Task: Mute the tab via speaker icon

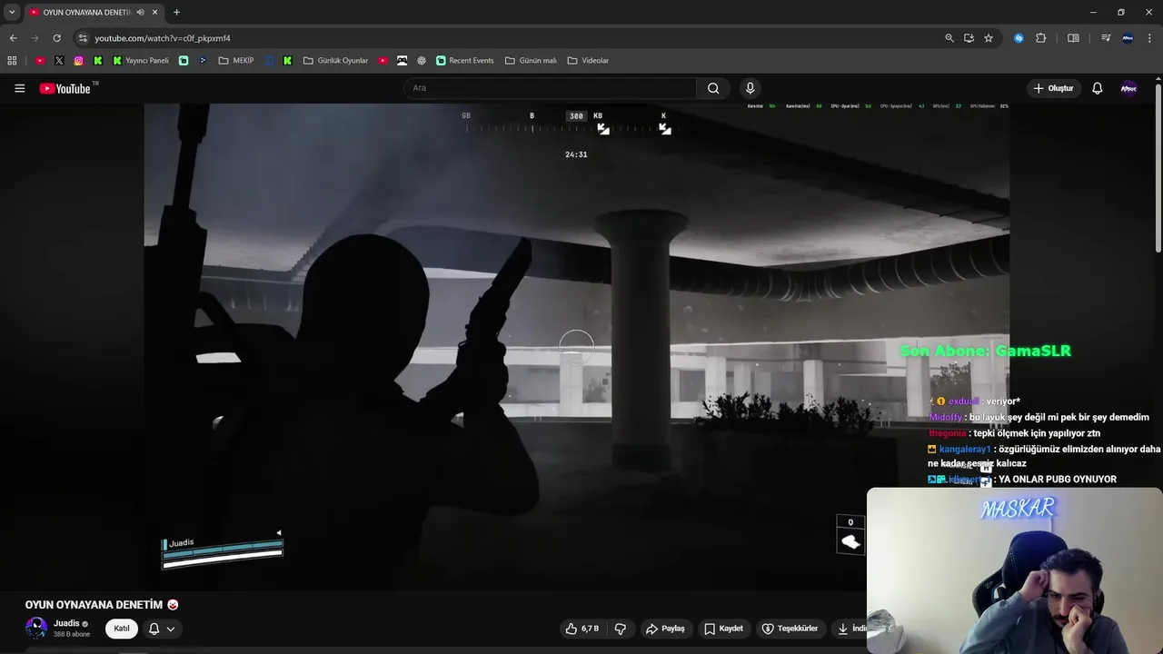Action: pyautogui.click(x=140, y=12)
